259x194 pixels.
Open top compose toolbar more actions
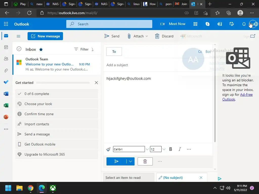point(182,36)
